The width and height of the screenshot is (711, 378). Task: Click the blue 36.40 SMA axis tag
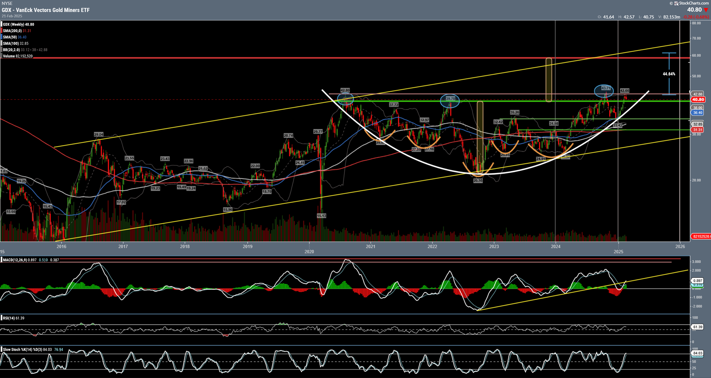698,113
